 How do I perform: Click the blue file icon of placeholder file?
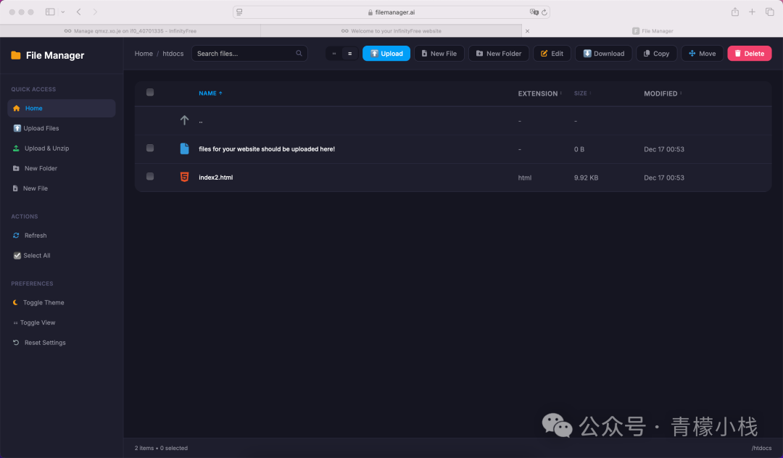click(x=184, y=149)
